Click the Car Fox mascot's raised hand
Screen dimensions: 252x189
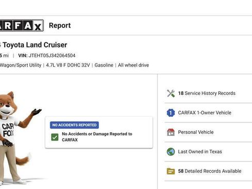37,112
